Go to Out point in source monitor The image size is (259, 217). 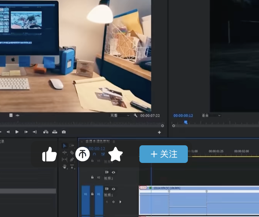[x=35, y=132]
